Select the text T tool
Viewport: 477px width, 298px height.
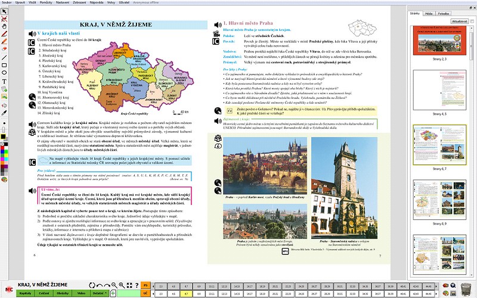coord(4,82)
